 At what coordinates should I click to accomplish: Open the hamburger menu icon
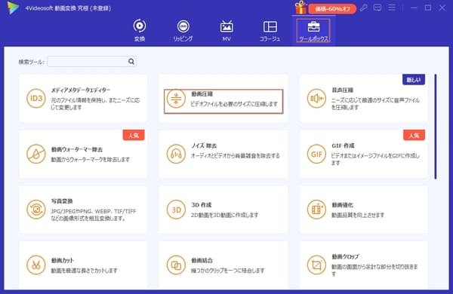click(x=392, y=8)
